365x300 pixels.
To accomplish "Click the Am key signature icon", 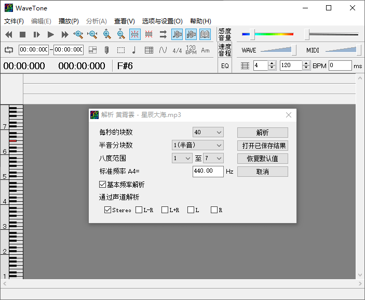I will 206,50.
